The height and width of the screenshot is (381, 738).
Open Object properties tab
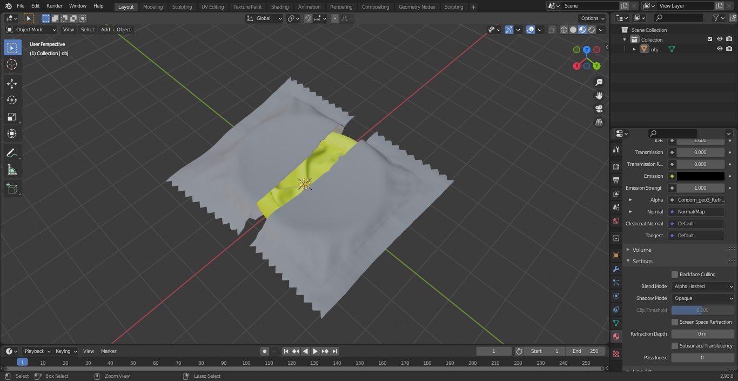[616, 255]
